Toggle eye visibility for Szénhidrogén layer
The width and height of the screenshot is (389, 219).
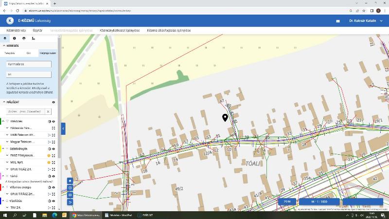tap(53, 149)
